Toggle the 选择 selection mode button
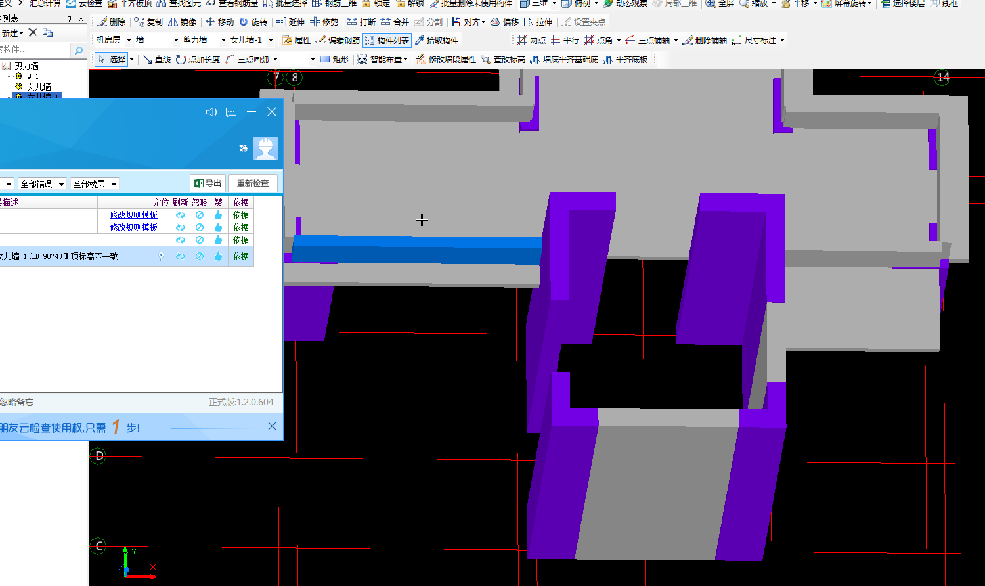This screenshot has width=985, height=586. (112, 59)
